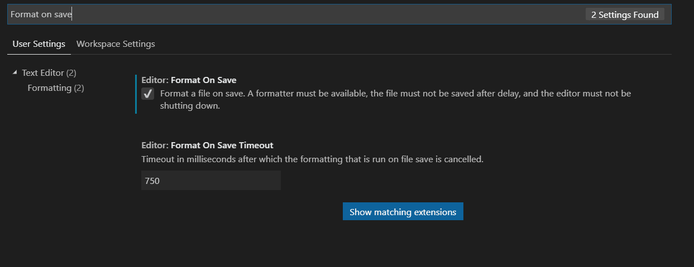Click the timeout milliseconds description text
The height and width of the screenshot is (267, 694).
(312, 159)
